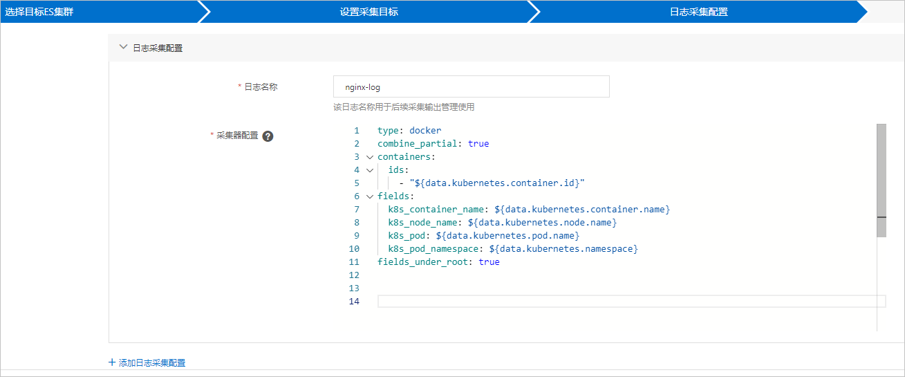Place cursor on empty editor line 14

click(x=631, y=302)
